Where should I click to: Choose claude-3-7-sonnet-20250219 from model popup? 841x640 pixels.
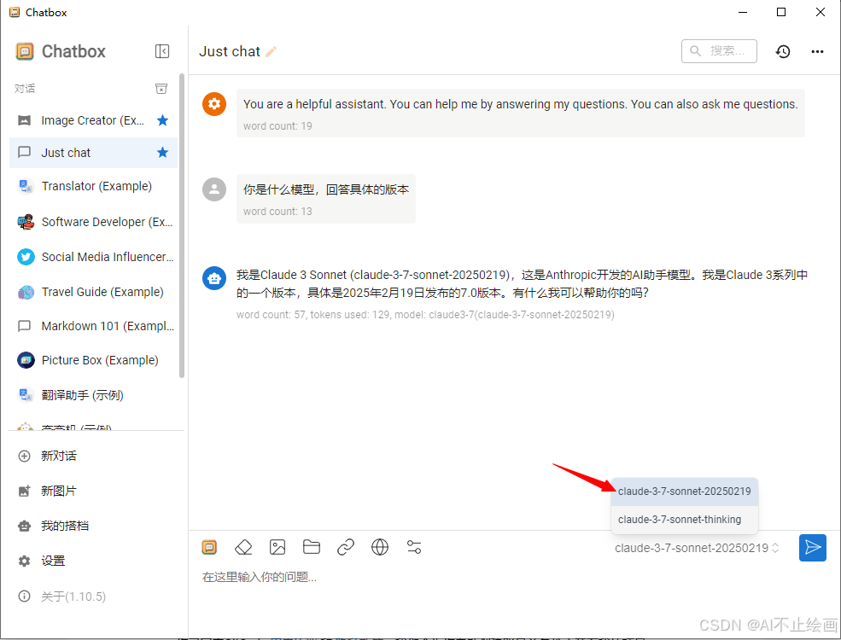point(685,492)
